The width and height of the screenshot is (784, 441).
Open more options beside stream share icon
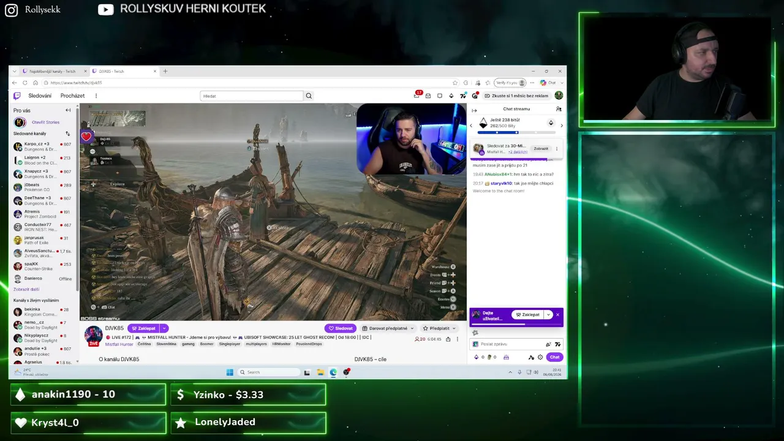pyautogui.click(x=457, y=339)
